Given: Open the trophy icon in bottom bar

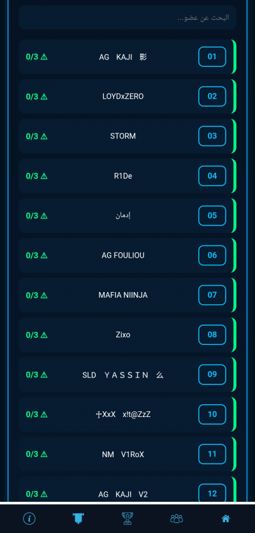Looking at the screenshot, I should (127, 518).
